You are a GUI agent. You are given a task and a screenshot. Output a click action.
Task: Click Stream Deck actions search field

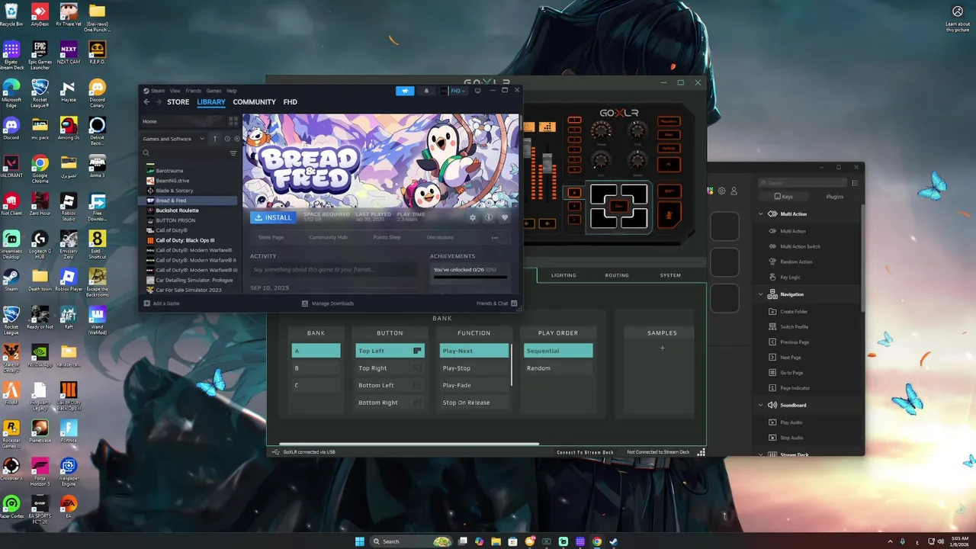pos(803,183)
